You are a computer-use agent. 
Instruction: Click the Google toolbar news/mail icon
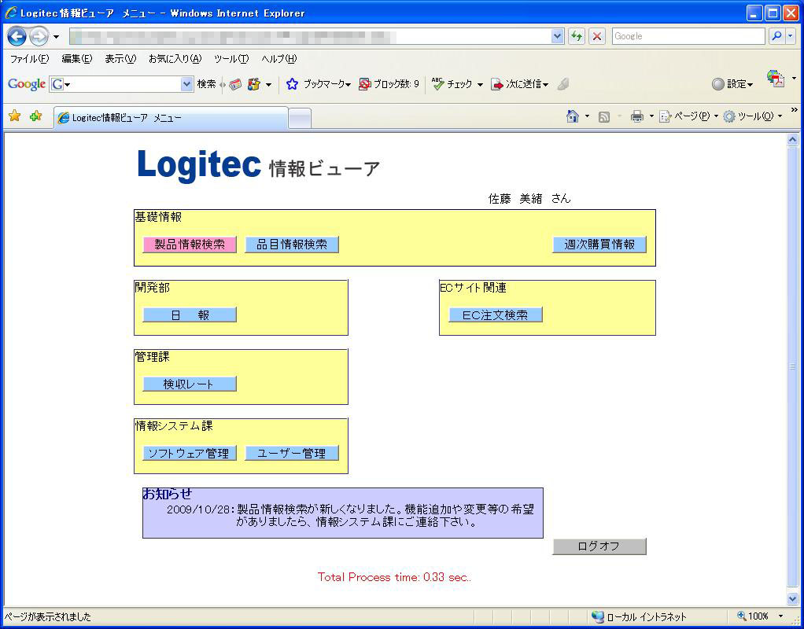coord(235,84)
